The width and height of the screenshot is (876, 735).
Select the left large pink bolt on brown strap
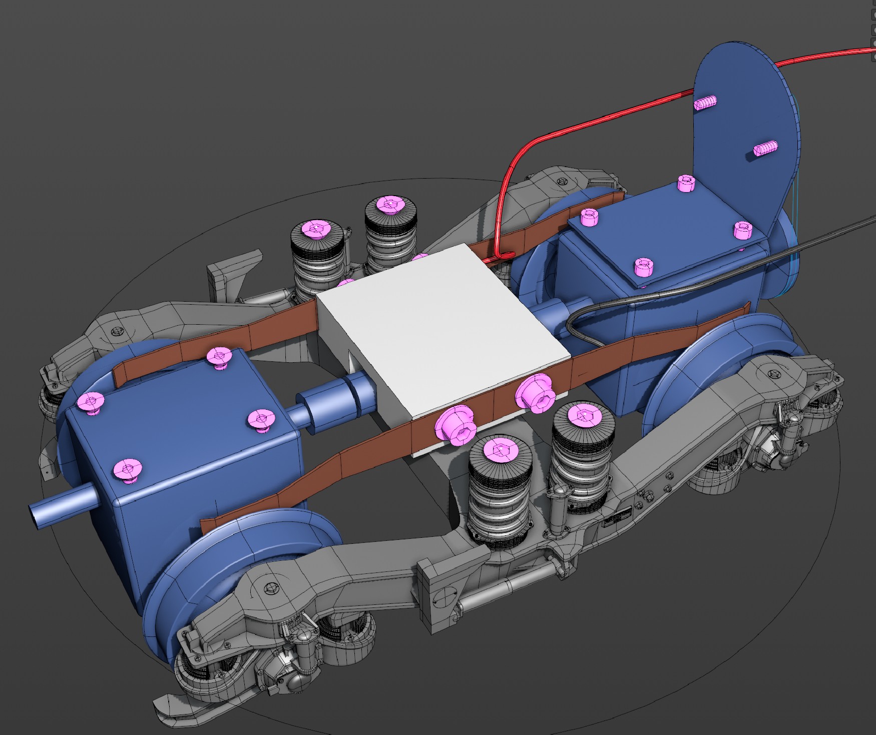pyautogui.click(x=456, y=425)
